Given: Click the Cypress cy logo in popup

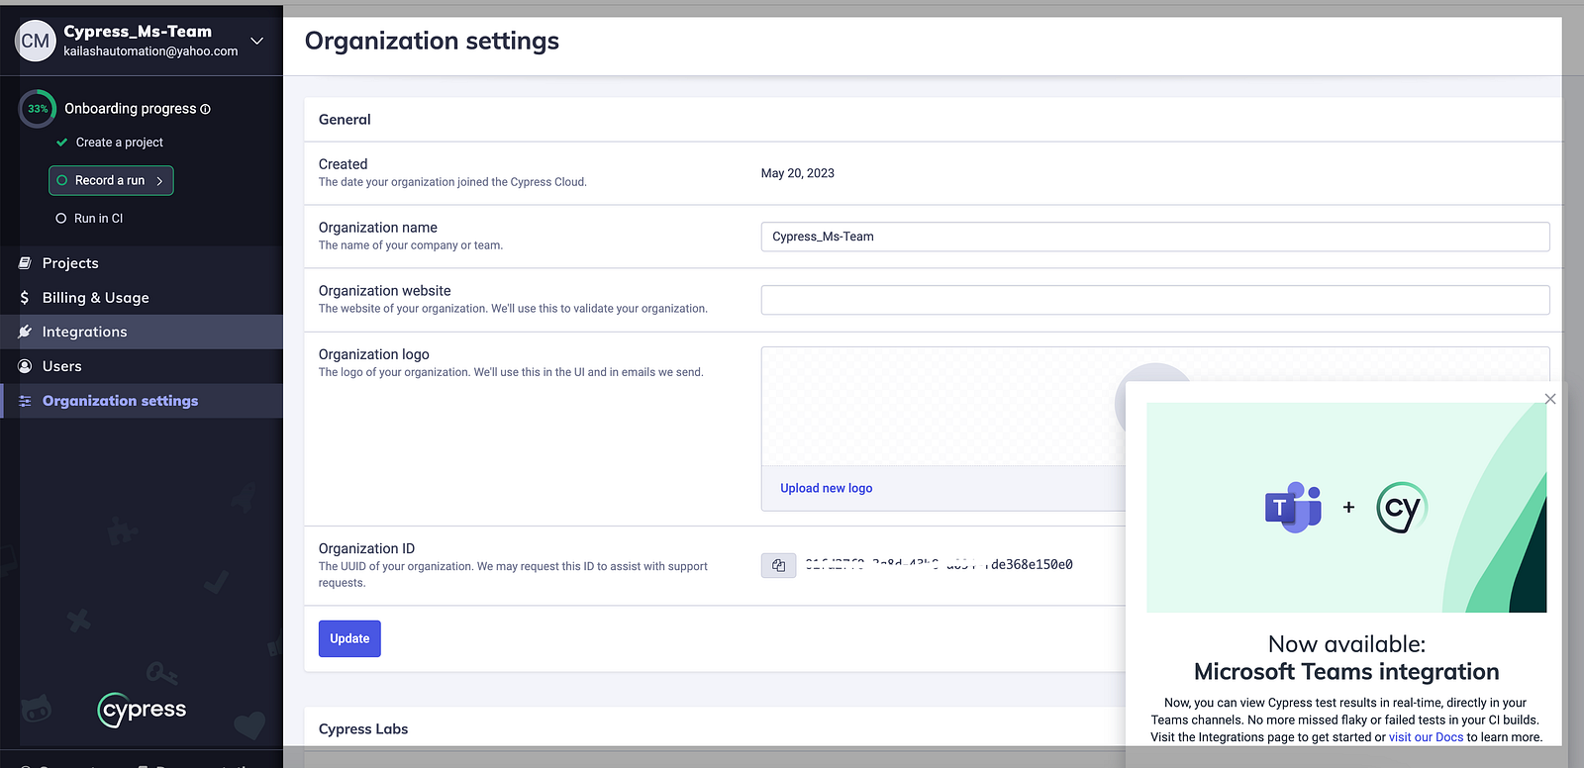Looking at the screenshot, I should click(x=1402, y=508).
